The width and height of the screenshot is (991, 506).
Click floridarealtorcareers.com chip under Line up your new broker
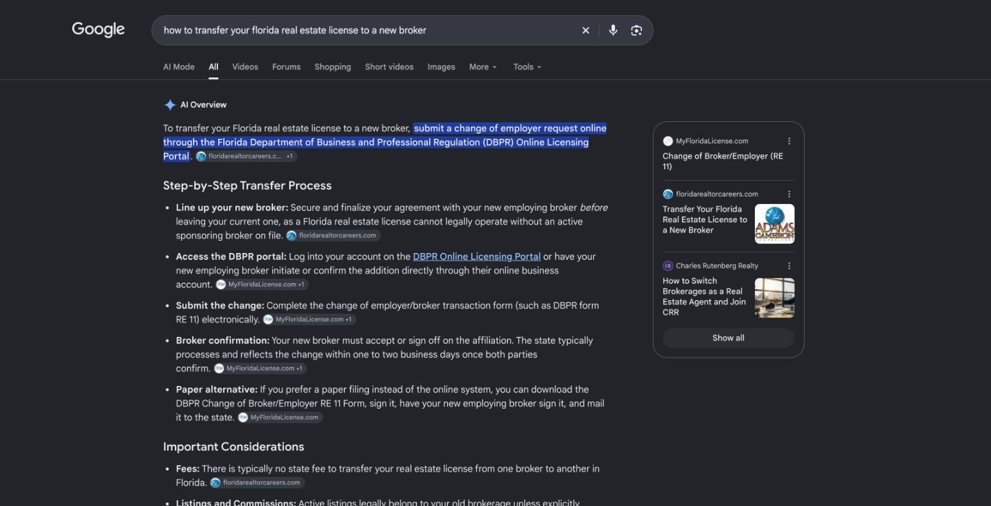(x=333, y=236)
